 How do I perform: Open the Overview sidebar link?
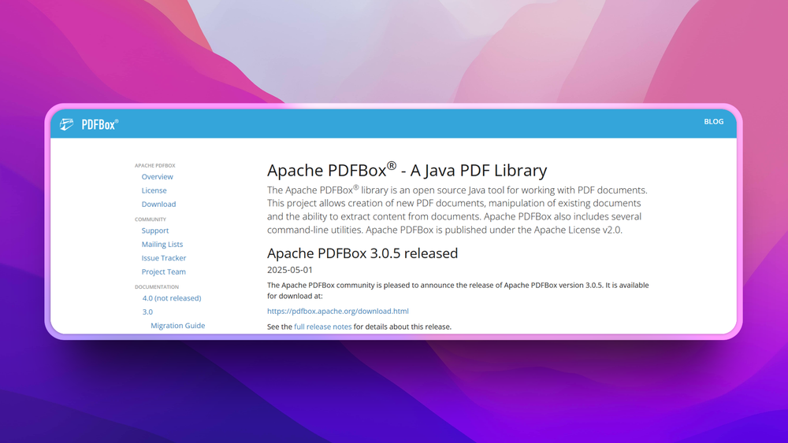click(x=157, y=176)
